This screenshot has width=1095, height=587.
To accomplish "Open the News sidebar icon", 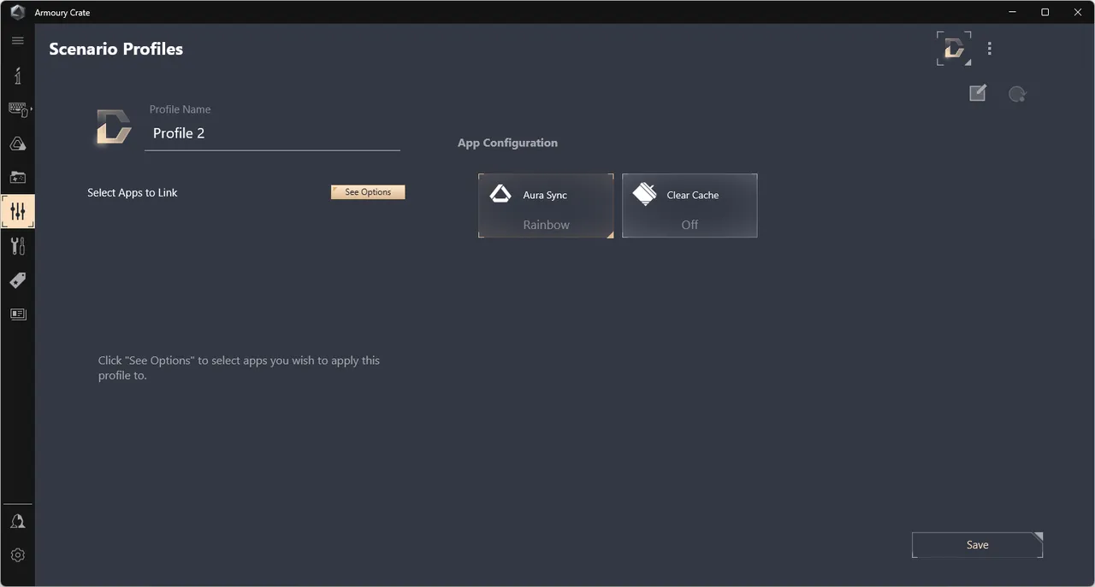I will pyautogui.click(x=18, y=314).
